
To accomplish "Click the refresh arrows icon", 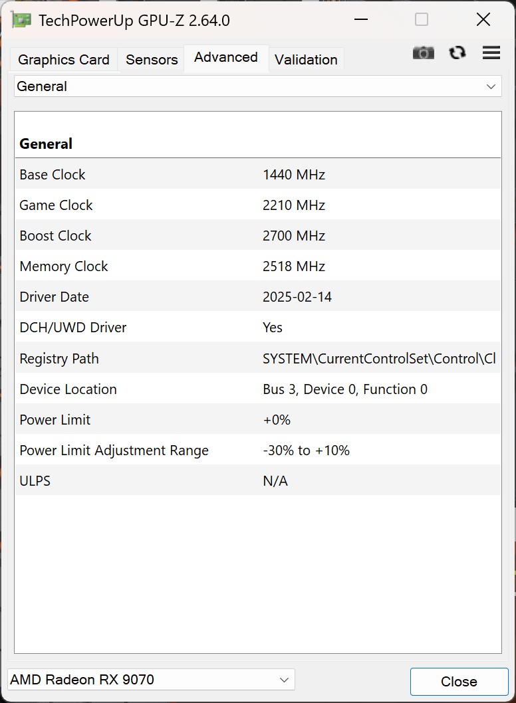I will pyautogui.click(x=457, y=53).
